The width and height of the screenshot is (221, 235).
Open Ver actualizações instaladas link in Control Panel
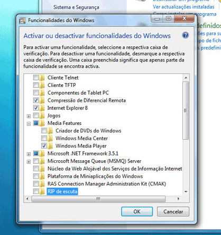[x=183, y=7]
